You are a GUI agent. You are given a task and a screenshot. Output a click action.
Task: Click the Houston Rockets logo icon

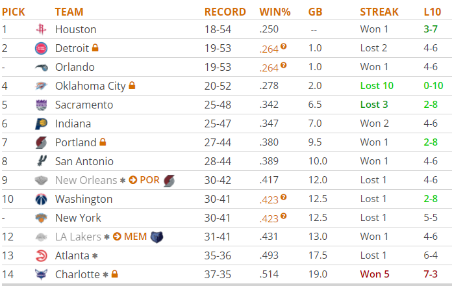41,29
